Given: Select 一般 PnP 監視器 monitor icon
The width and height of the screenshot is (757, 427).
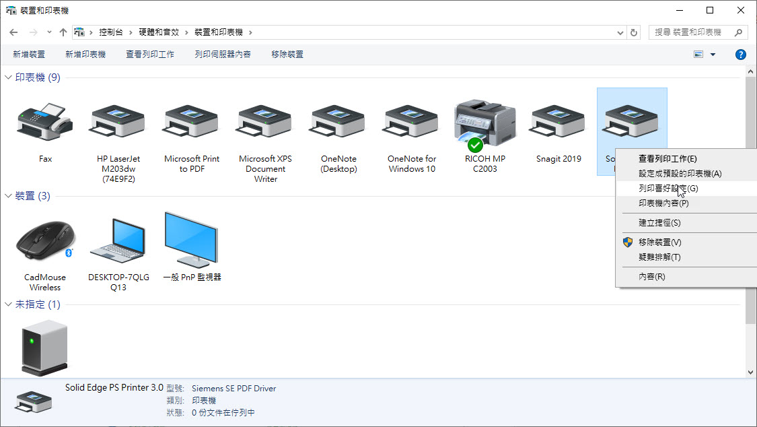Looking at the screenshot, I should tap(192, 240).
